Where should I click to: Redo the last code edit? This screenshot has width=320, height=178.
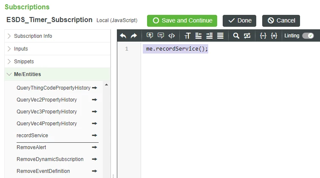coord(134,36)
